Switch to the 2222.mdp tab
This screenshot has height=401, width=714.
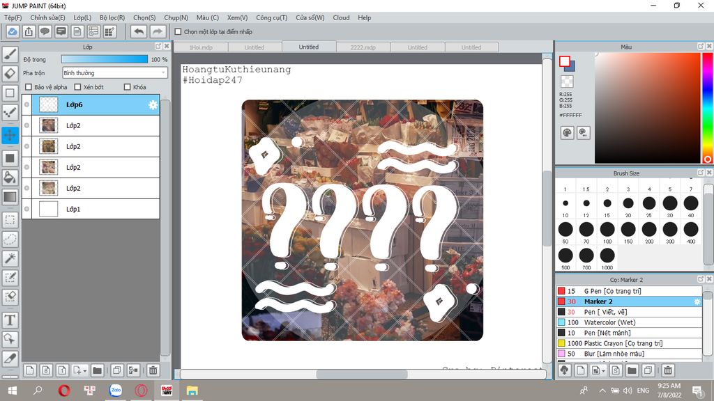(x=363, y=47)
